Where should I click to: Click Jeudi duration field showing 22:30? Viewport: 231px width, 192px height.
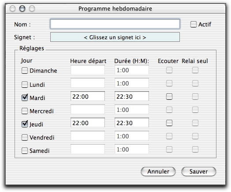[132, 122]
